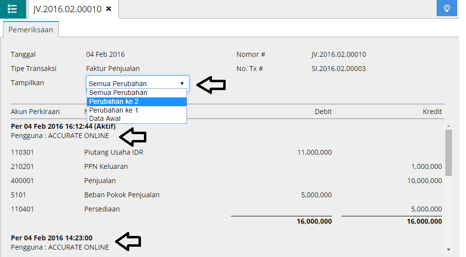Click the Akun Perkiraan column header
The height and width of the screenshot is (257, 466).
[x=35, y=112]
